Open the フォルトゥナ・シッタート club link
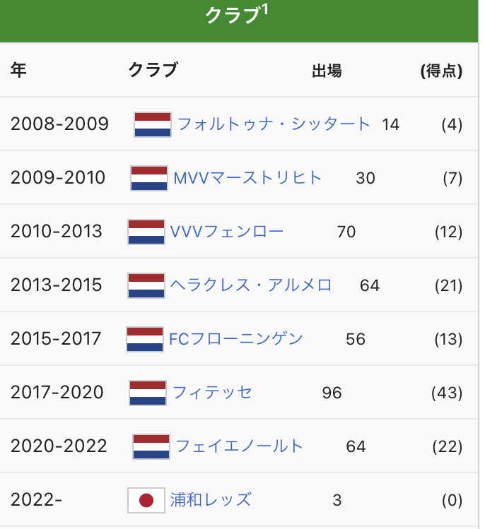The width and height of the screenshot is (485, 529). point(274,124)
